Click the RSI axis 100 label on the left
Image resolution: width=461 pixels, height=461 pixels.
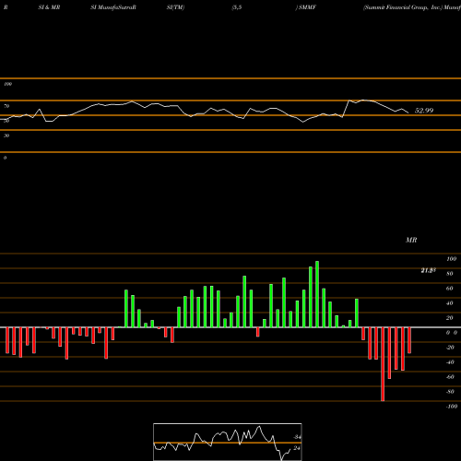point(7,84)
